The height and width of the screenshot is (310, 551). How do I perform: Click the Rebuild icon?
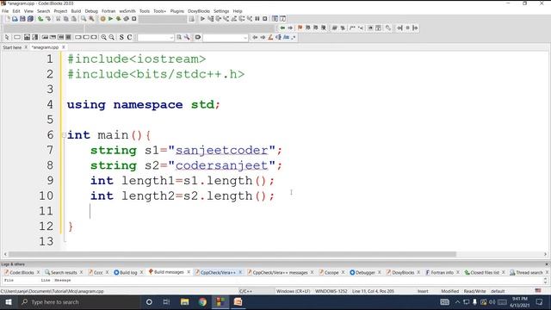click(127, 19)
